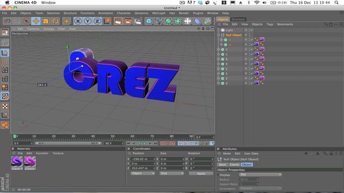Click the blue deformer icon
The image size is (344, 193).
click(x=197, y=21)
